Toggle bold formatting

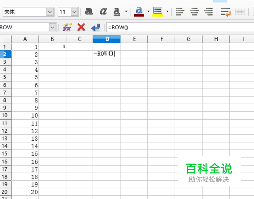coord(89,12)
